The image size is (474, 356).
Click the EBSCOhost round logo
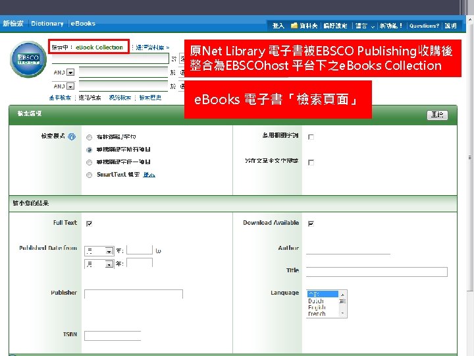28,59
